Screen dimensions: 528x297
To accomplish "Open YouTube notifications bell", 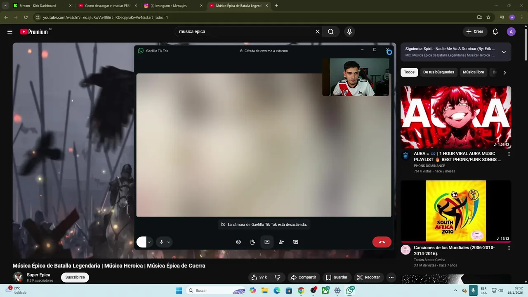I will (495, 32).
